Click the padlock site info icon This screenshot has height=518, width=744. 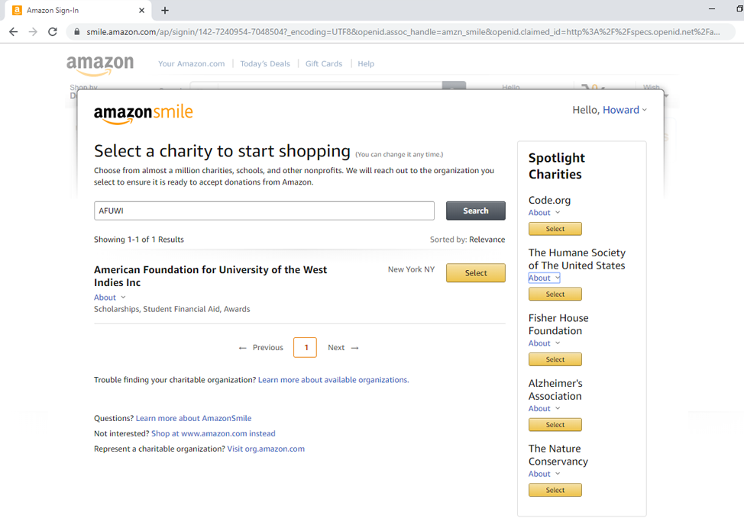[76, 32]
